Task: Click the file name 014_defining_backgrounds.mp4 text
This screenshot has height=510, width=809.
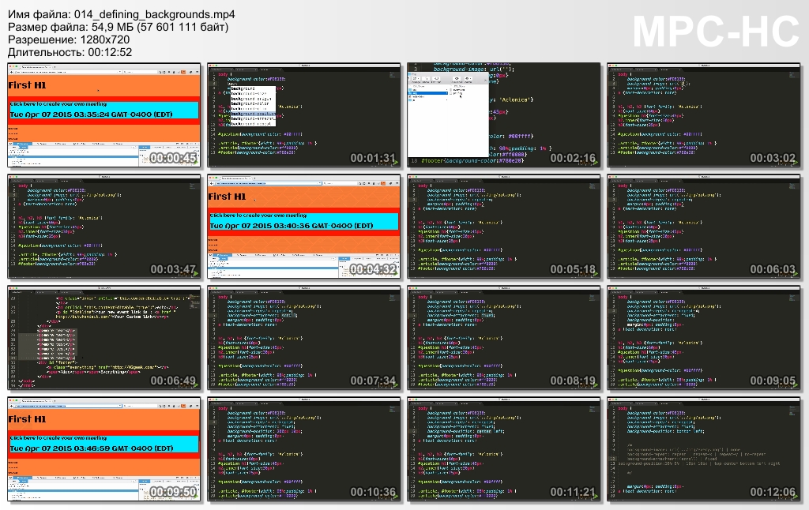Action: point(154,14)
